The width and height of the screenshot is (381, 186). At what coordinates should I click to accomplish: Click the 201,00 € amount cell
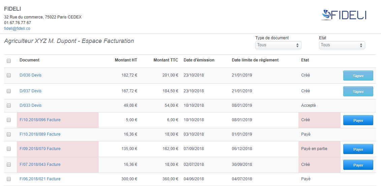pyautogui.click(x=170, y=75)
